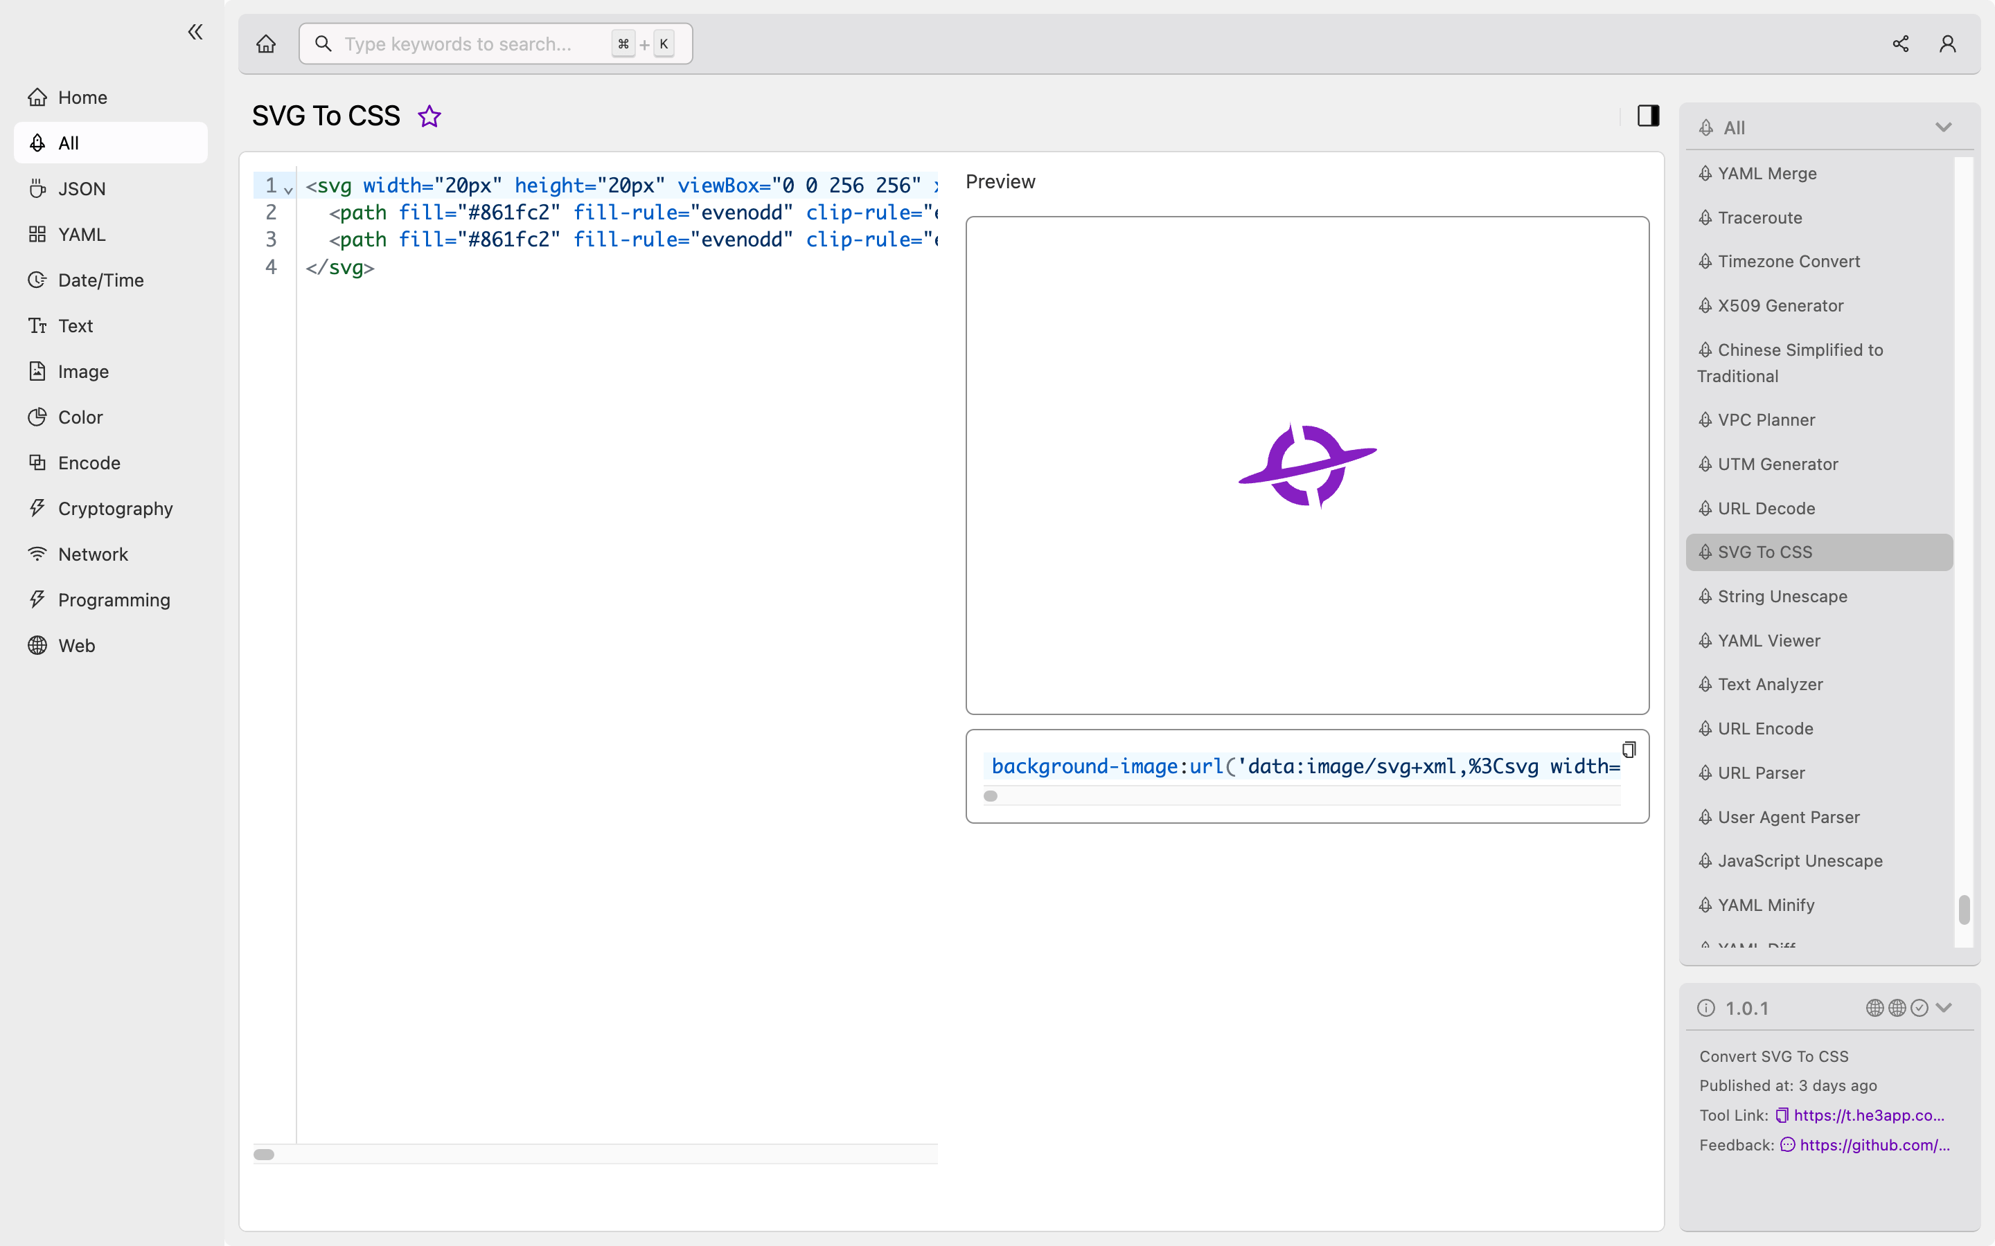Select the Image category in sidebar
The height and width of the screenshot is (1246, 1995).
(83, 372)
